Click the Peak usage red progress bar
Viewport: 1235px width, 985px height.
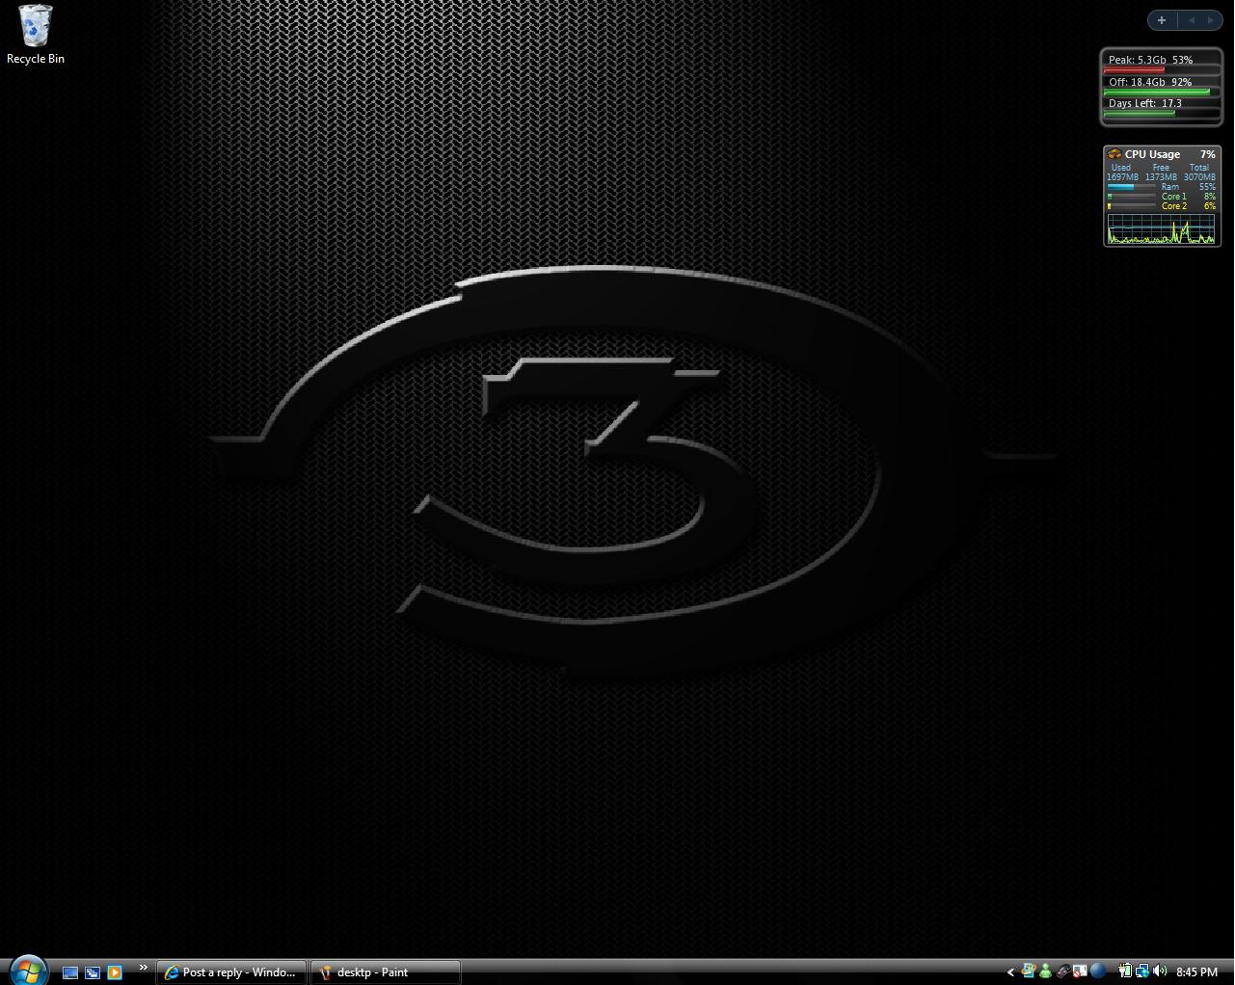click(1135, 70)
